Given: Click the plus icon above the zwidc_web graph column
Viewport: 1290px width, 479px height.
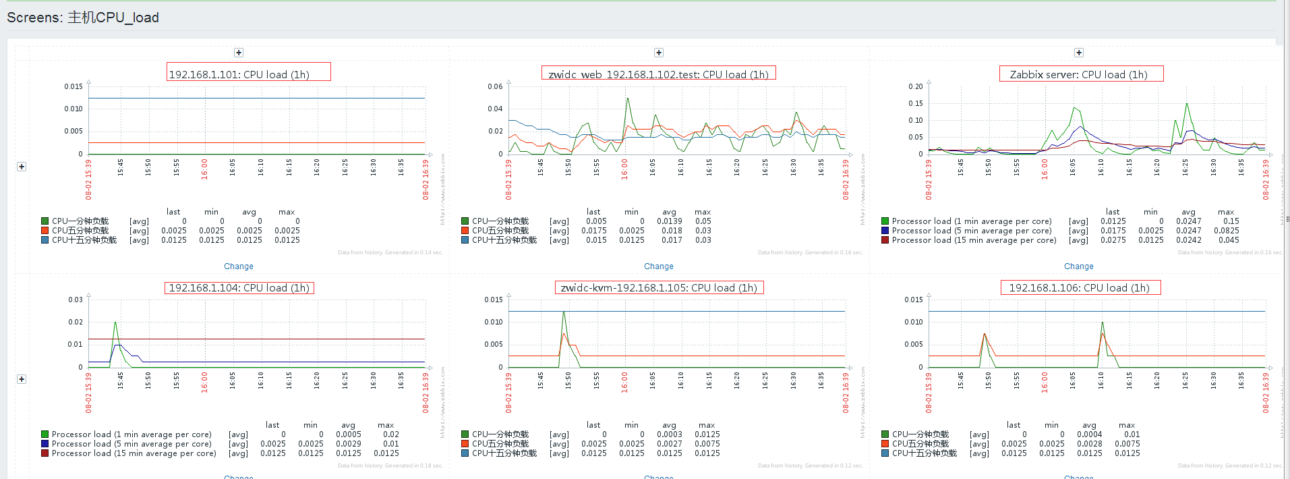Looking at the screenshot, I should pyautogui.click(x=659, y=53).
